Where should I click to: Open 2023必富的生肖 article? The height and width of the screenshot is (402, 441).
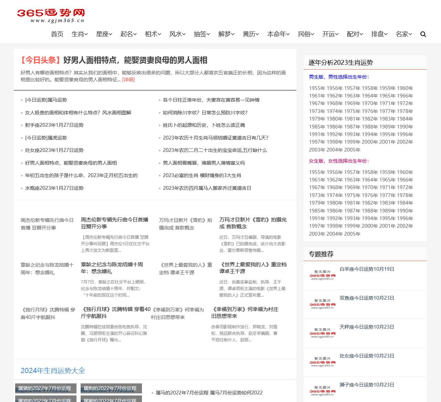202,175
